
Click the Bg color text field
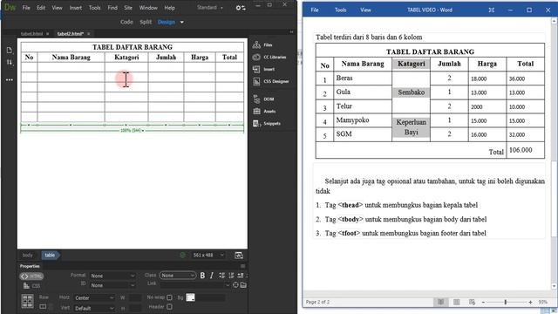(x=211, y=297)
